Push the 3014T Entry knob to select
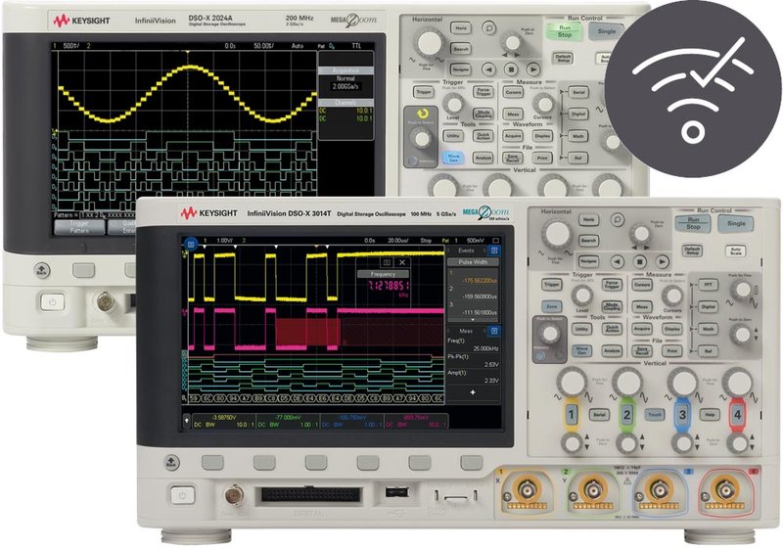Viewport: 783px width, 548px height. pos(550,334)
